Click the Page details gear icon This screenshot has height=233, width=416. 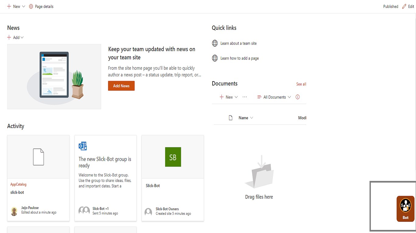31,6
